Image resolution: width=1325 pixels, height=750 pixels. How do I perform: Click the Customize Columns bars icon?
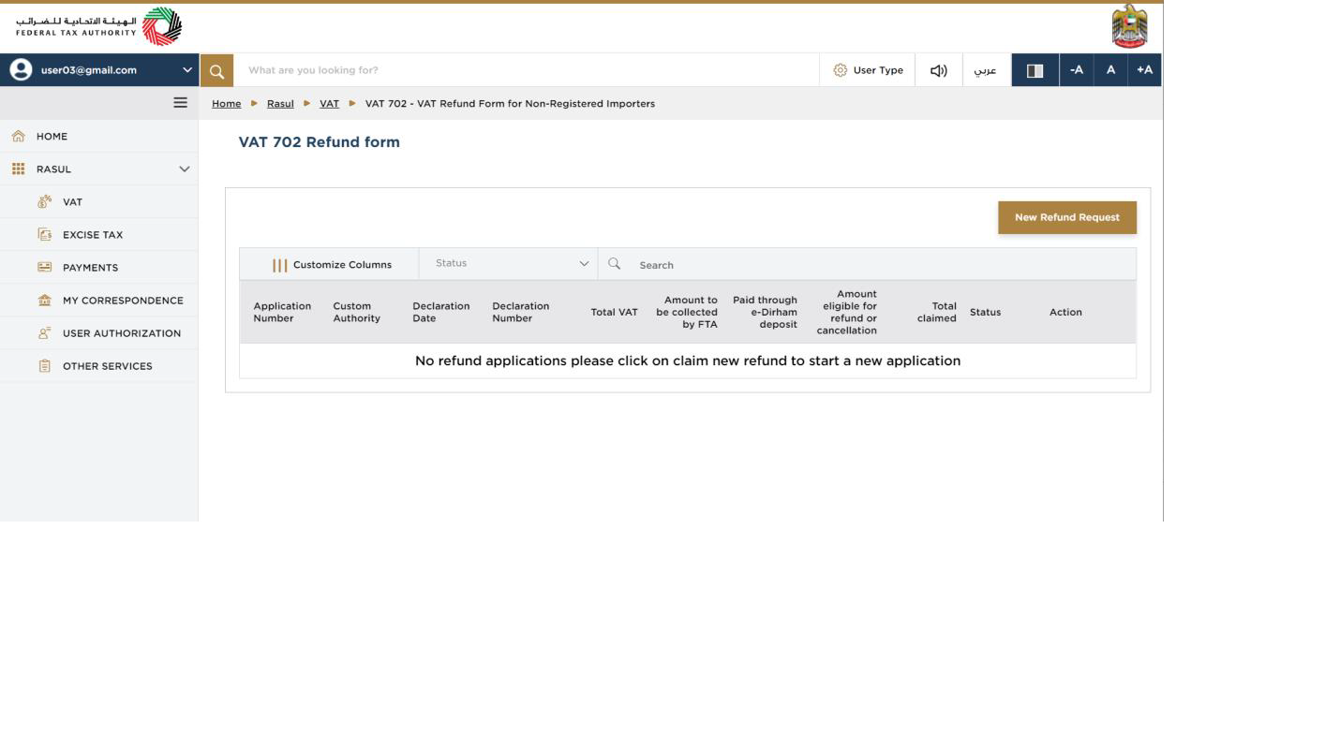279,265
